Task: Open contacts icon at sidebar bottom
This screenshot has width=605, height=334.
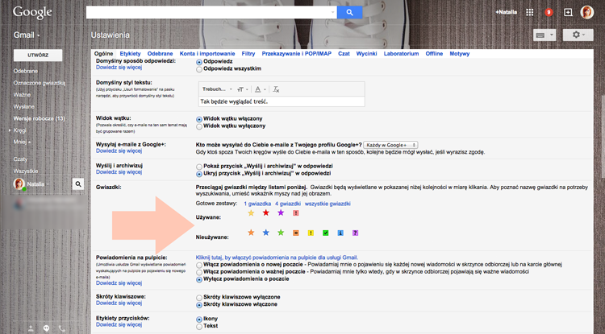Action: [31, 328]
